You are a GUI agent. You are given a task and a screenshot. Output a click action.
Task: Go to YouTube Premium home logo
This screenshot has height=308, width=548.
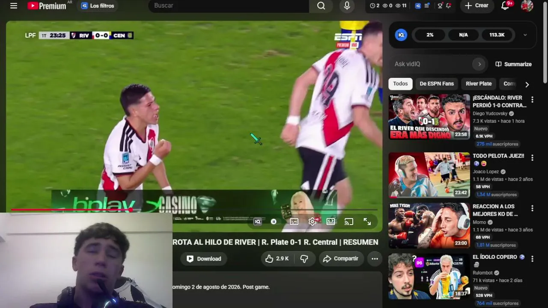[x=47, y=6]
